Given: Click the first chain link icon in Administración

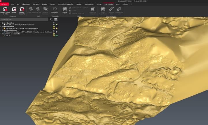Looking at the screenshot, I should pos(111,9).
